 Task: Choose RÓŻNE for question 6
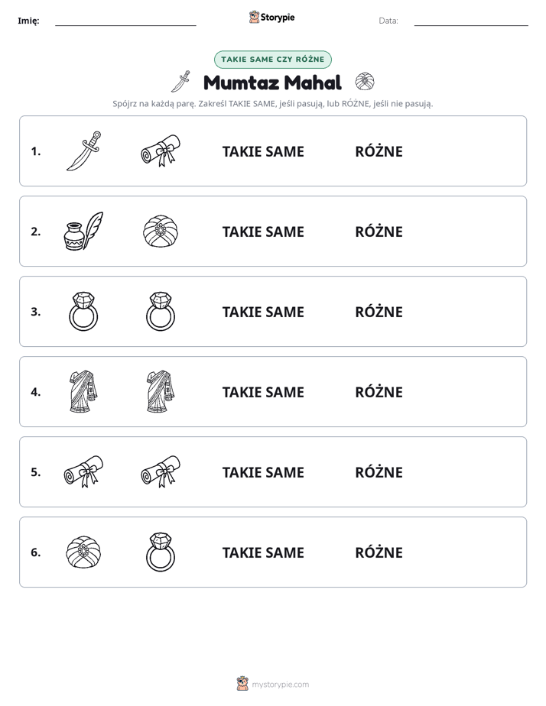(379, 552)
